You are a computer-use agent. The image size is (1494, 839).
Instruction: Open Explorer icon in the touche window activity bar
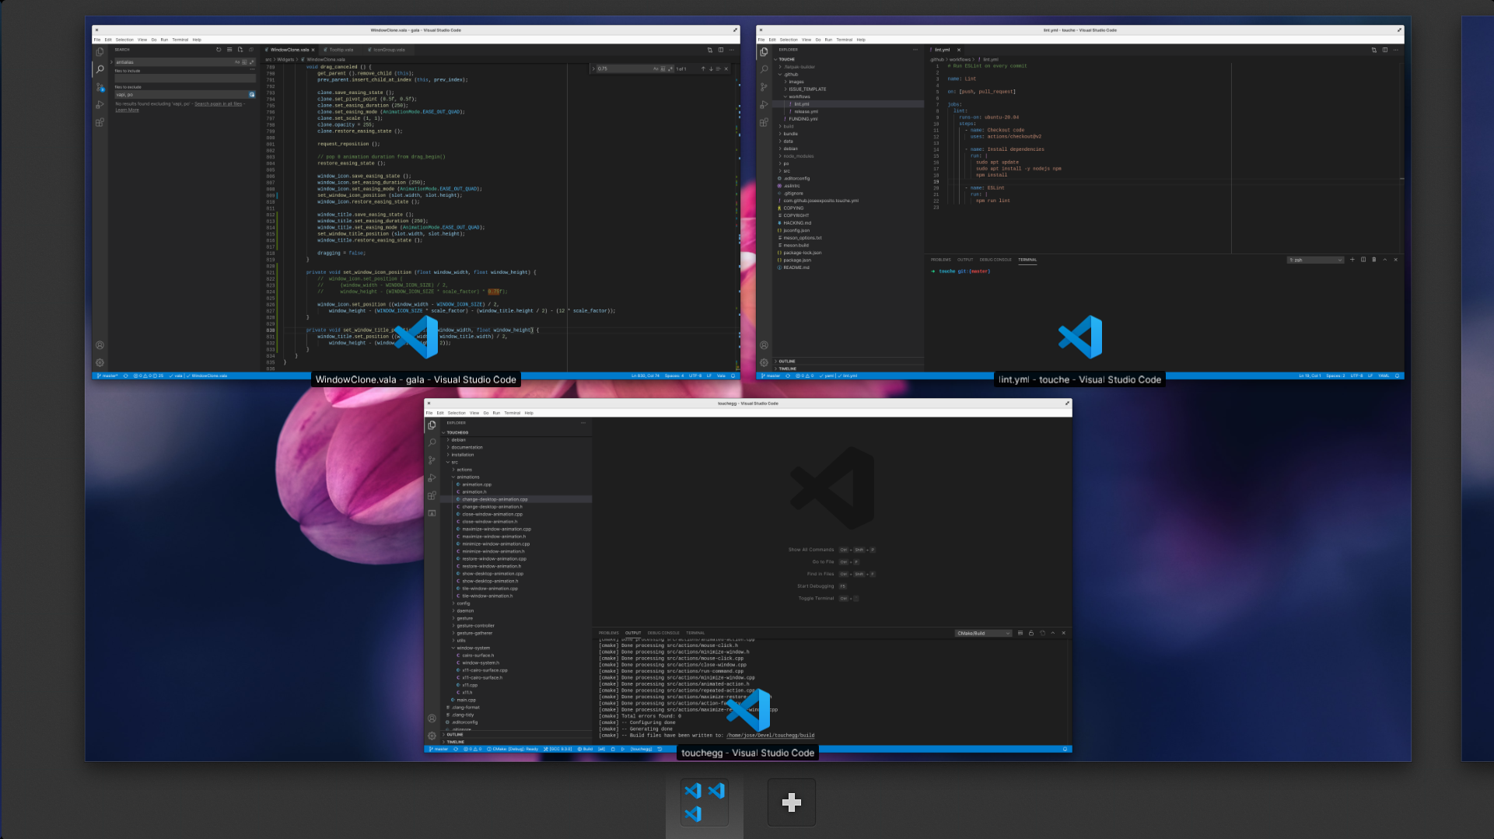click(764, 52)
